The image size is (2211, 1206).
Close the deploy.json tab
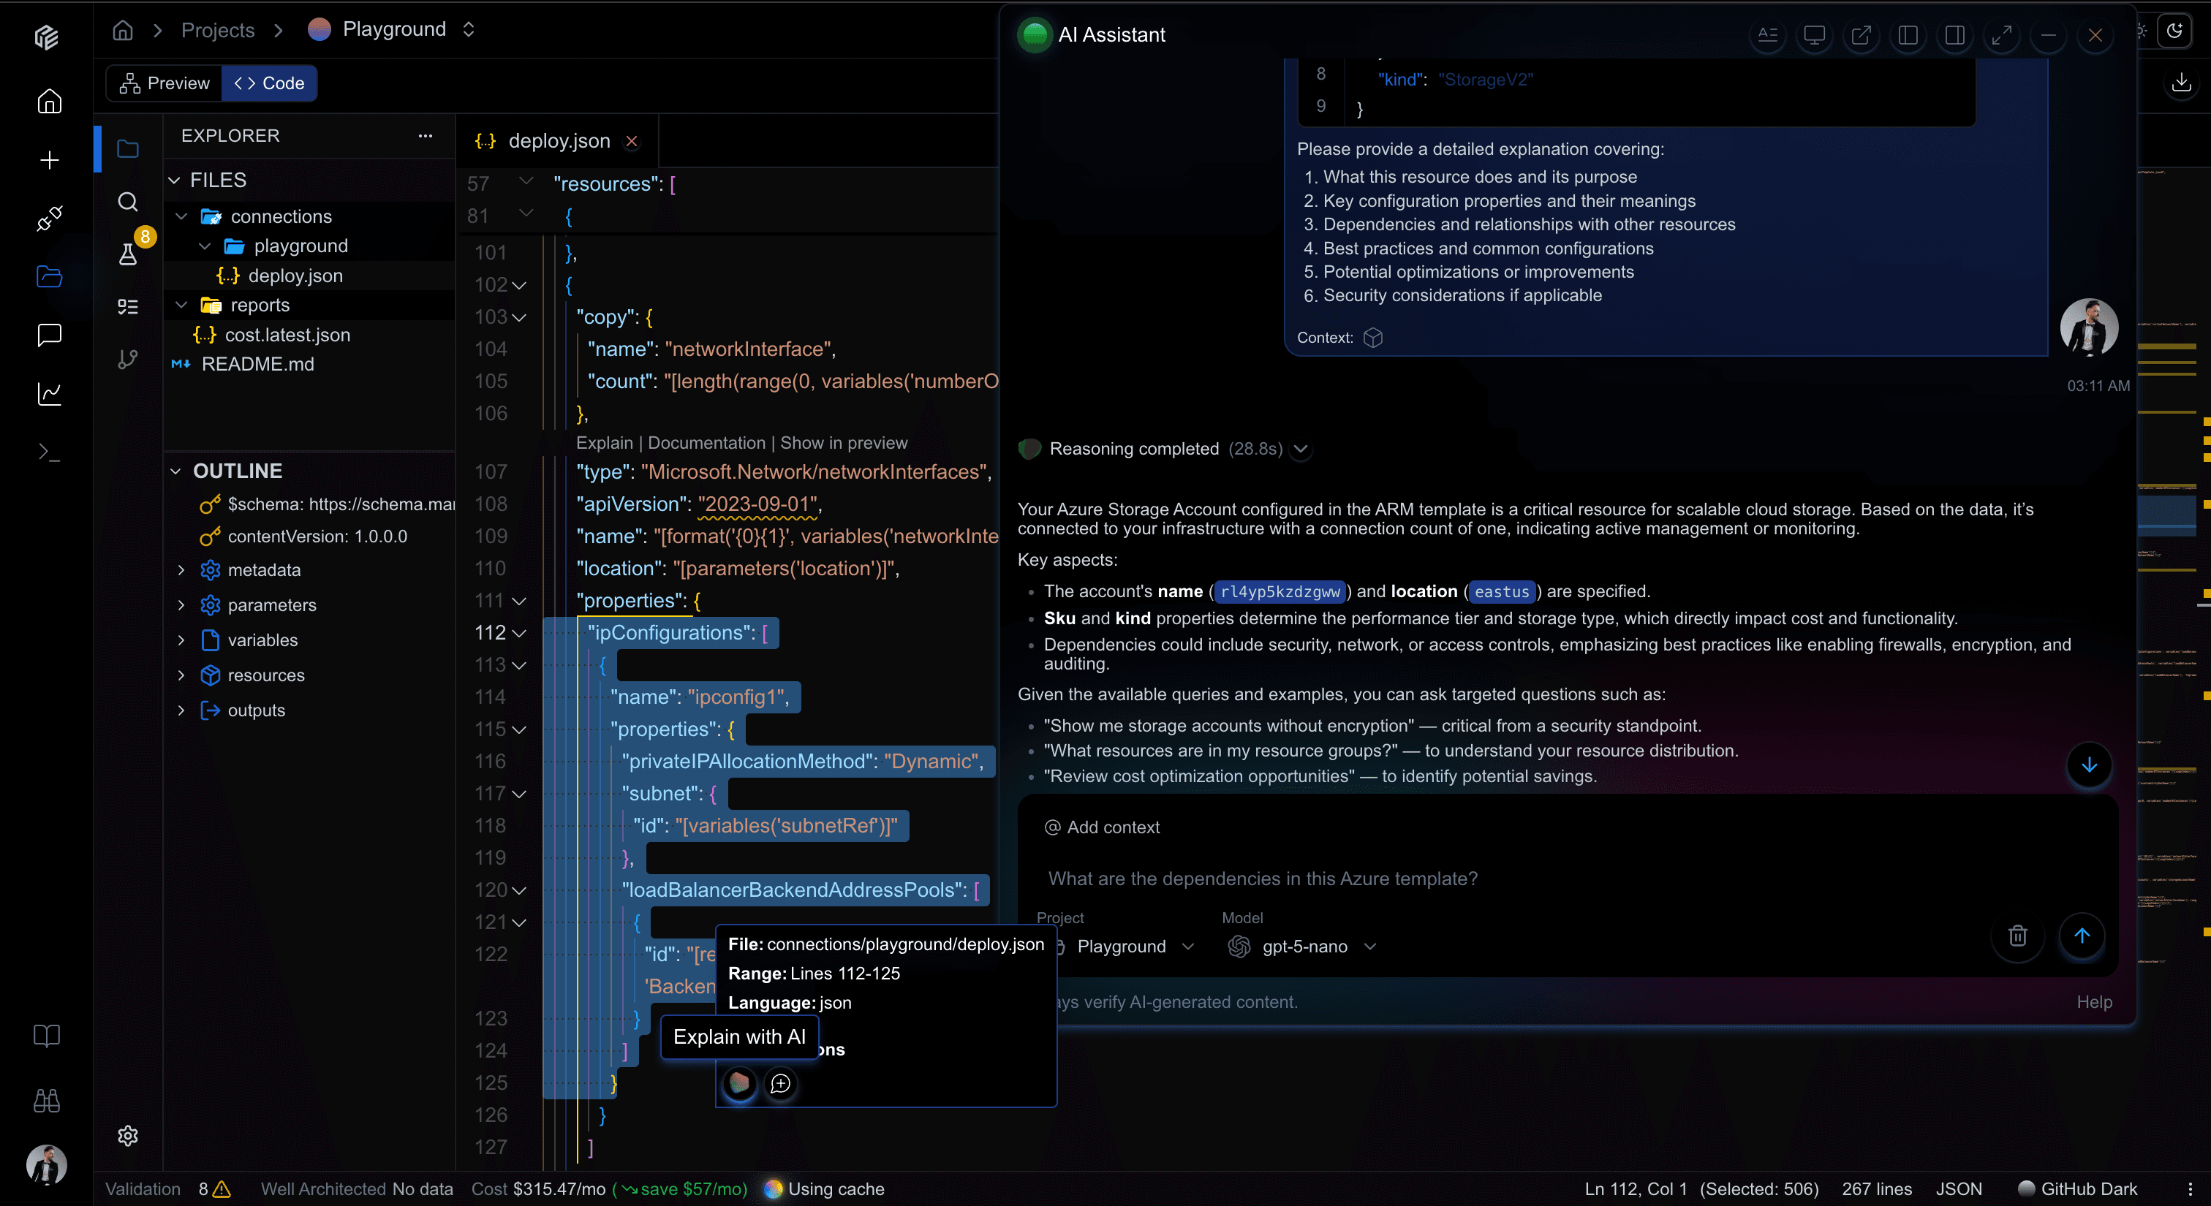click(x=632, y=142)
